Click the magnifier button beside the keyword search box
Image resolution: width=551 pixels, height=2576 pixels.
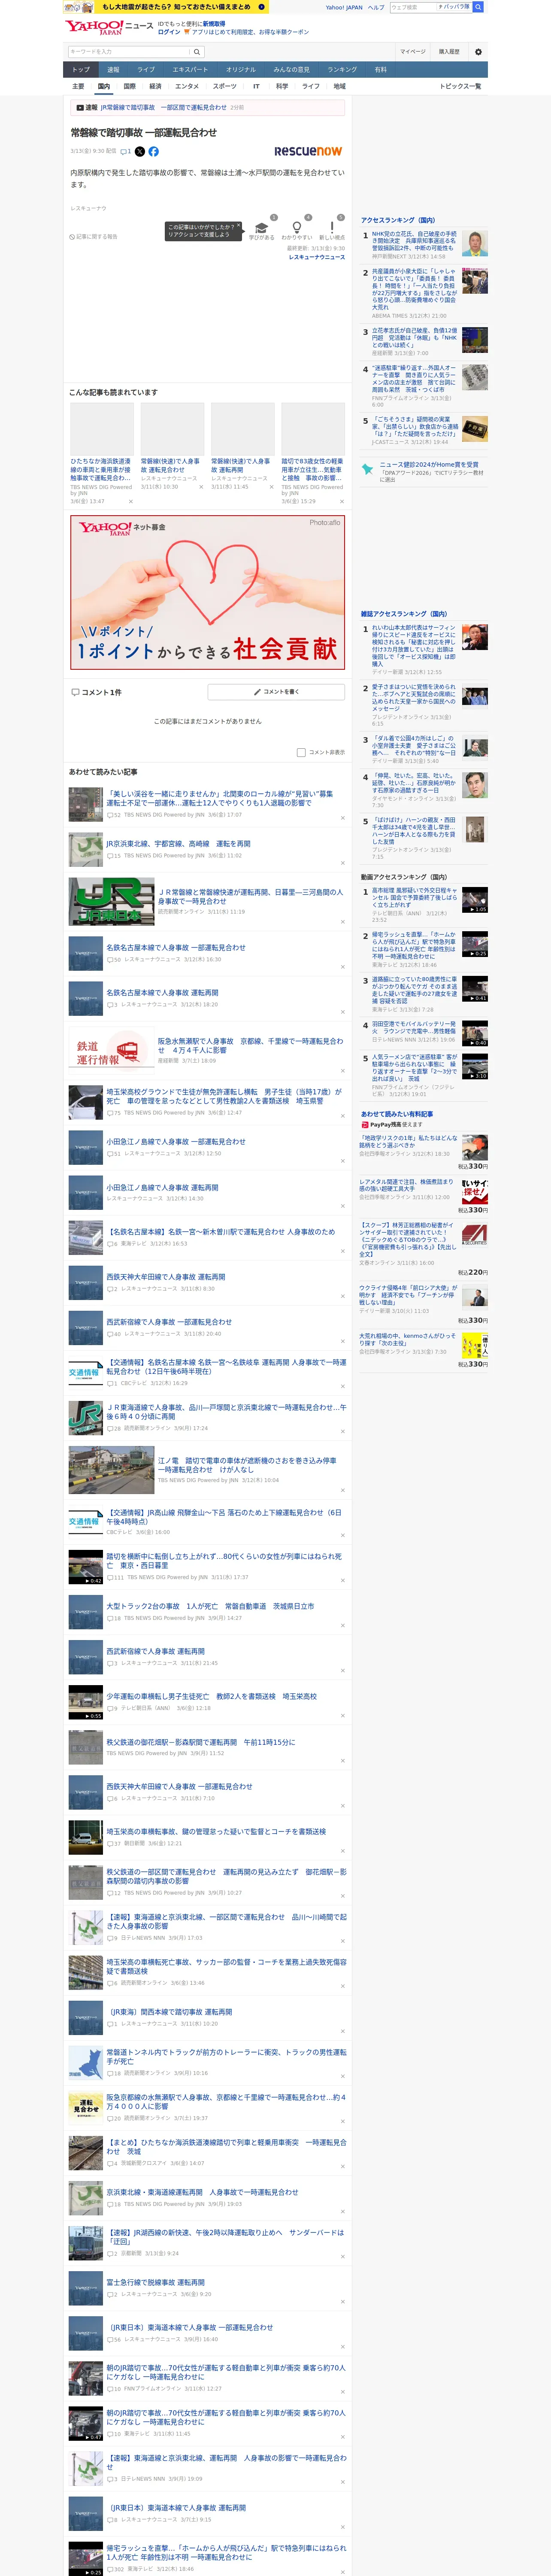click(197, 52)
